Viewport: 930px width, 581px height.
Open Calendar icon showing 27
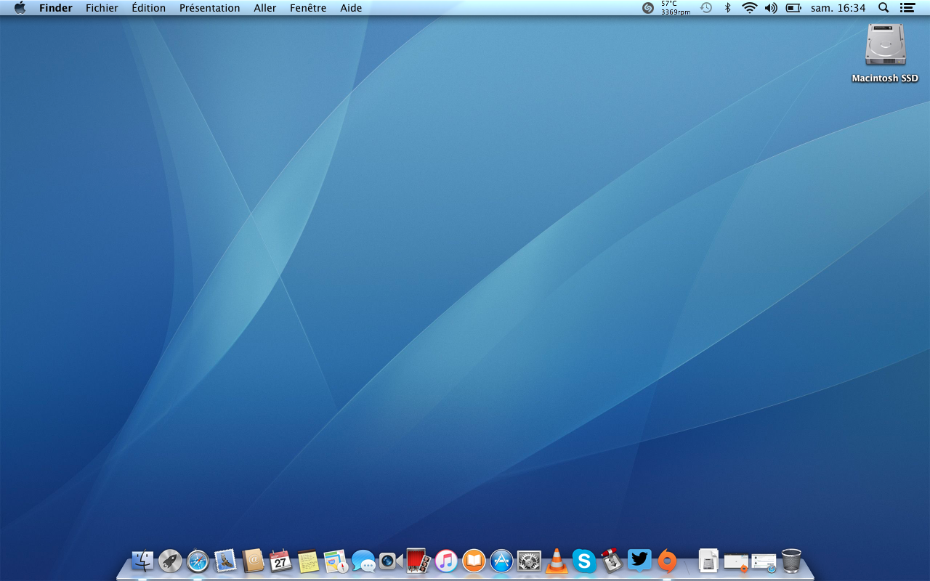point(280,561)
